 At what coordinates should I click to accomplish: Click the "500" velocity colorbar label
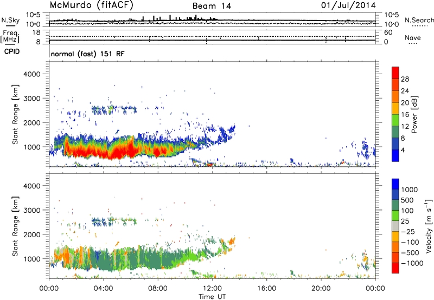[x=407, y=200]
